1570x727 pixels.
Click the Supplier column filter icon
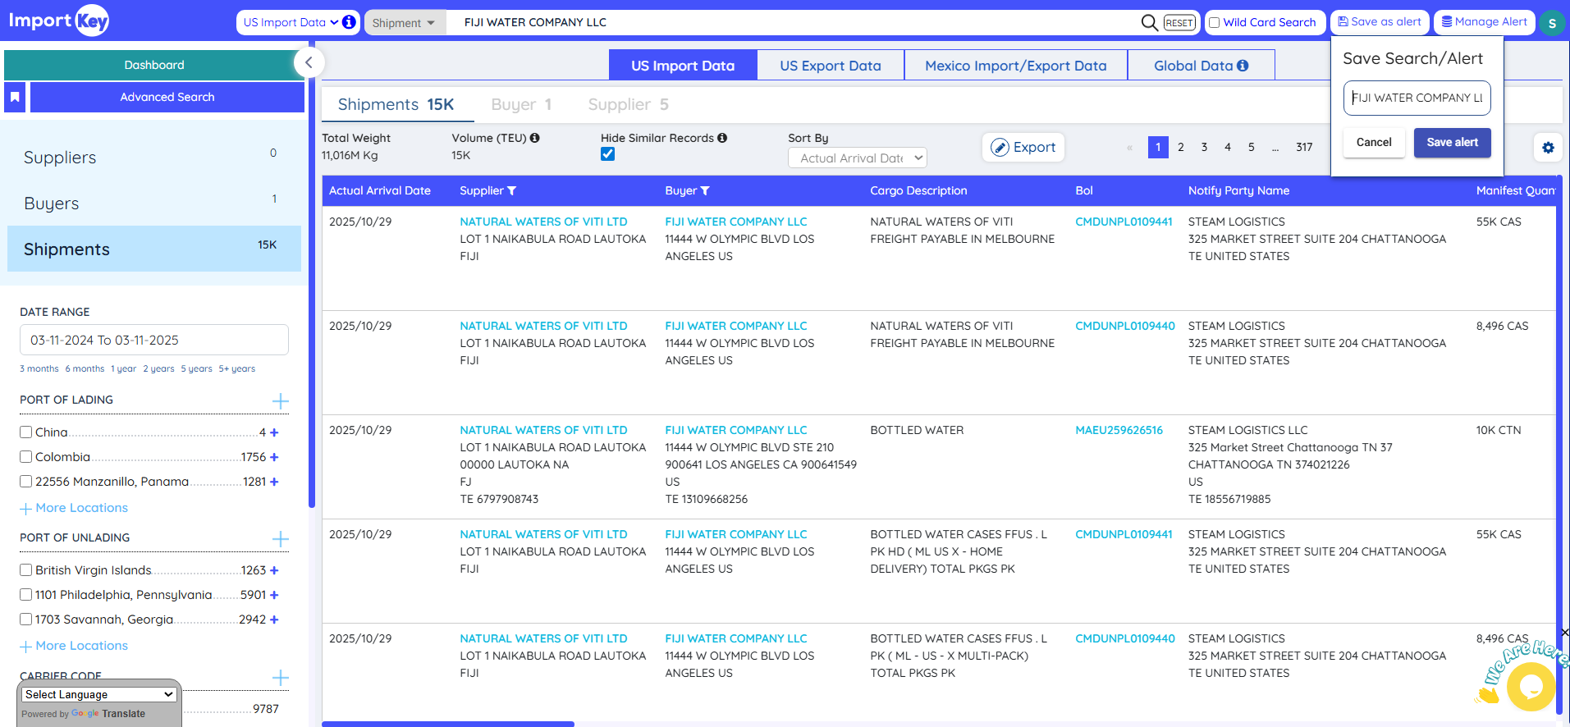pyautogui.click(x=512, y=191)
